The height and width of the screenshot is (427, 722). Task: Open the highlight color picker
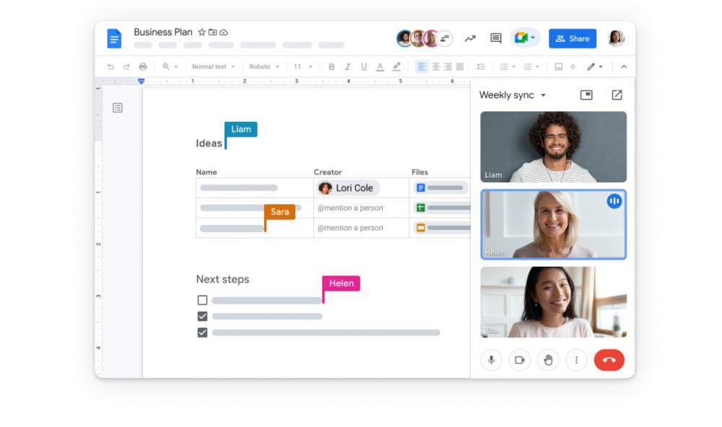click(396, 66)
